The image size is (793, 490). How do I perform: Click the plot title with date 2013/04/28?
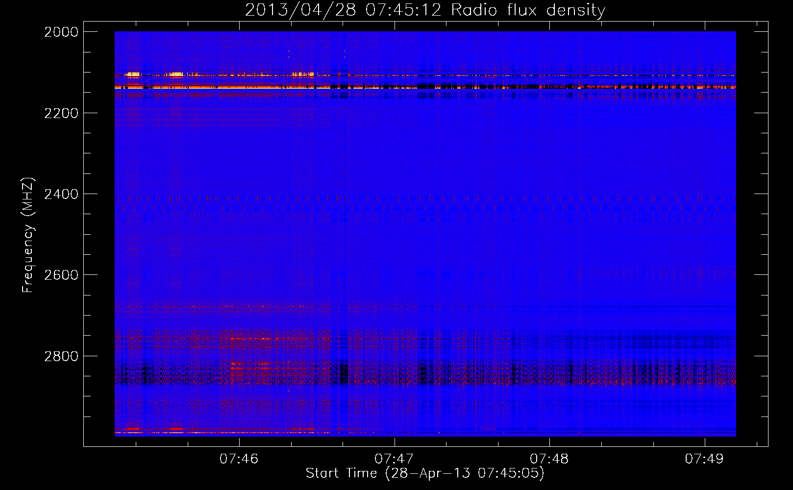tap(425, 10)
